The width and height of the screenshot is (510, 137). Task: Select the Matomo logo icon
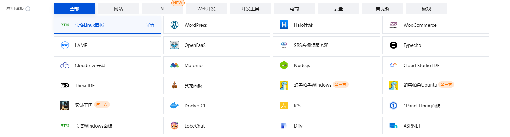(174, 65)
